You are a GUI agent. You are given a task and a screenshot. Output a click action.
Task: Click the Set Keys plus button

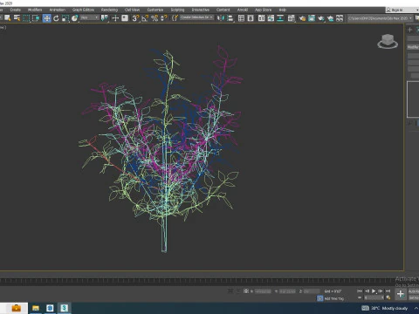click(401, 294)
